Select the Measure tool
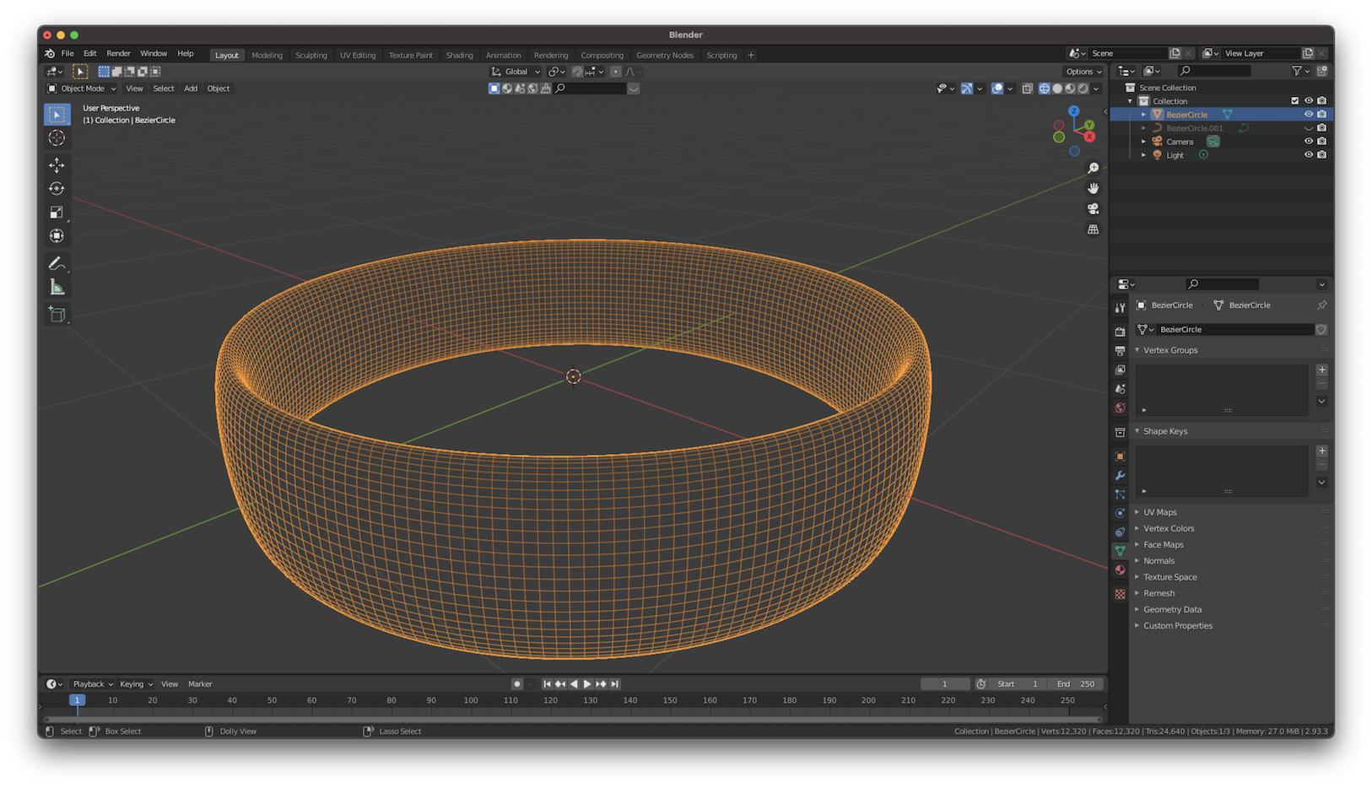This screenshot has width=1372, height=788. click(x=57, y=288)
